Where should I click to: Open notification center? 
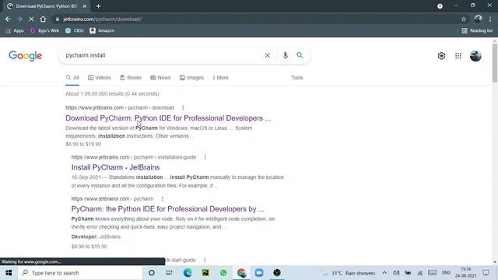[486, 273]
